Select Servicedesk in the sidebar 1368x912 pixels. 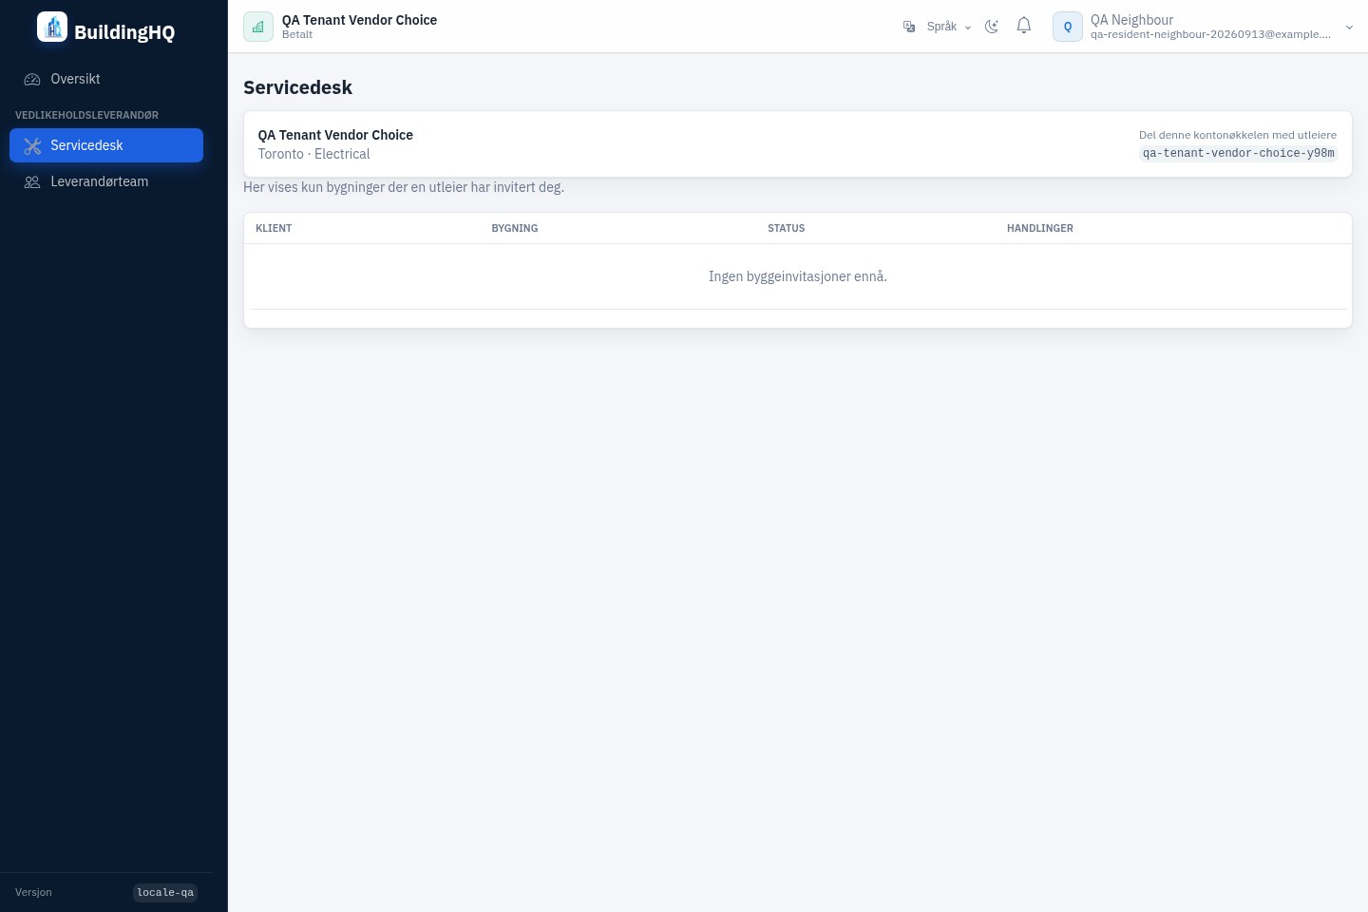(x=106, y=145)
